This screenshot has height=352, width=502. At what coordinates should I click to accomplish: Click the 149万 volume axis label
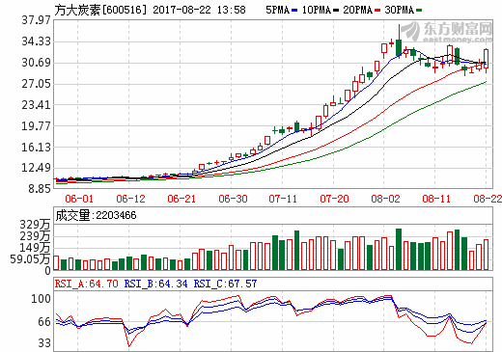tap(35, 248)
